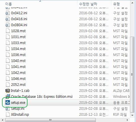Click the modified date of 0x0412.ini
Viewport: 136px width, 122px height.
coord(93,13)
